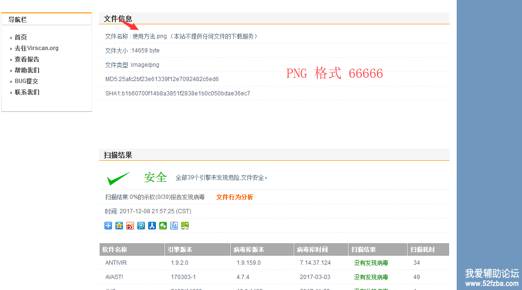
Task: Click the 扫描结果 column header
Action: coord(378,249)
